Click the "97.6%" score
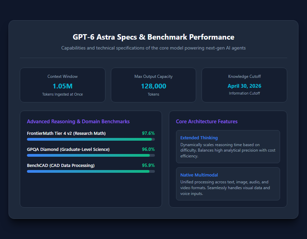 [148, 133]
